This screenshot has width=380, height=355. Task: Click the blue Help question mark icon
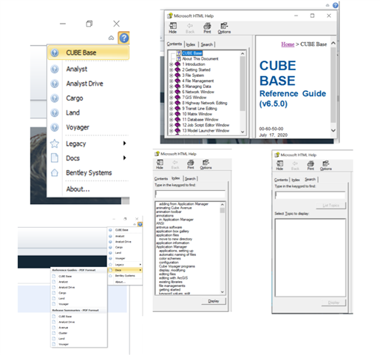[x=124, y=38]
